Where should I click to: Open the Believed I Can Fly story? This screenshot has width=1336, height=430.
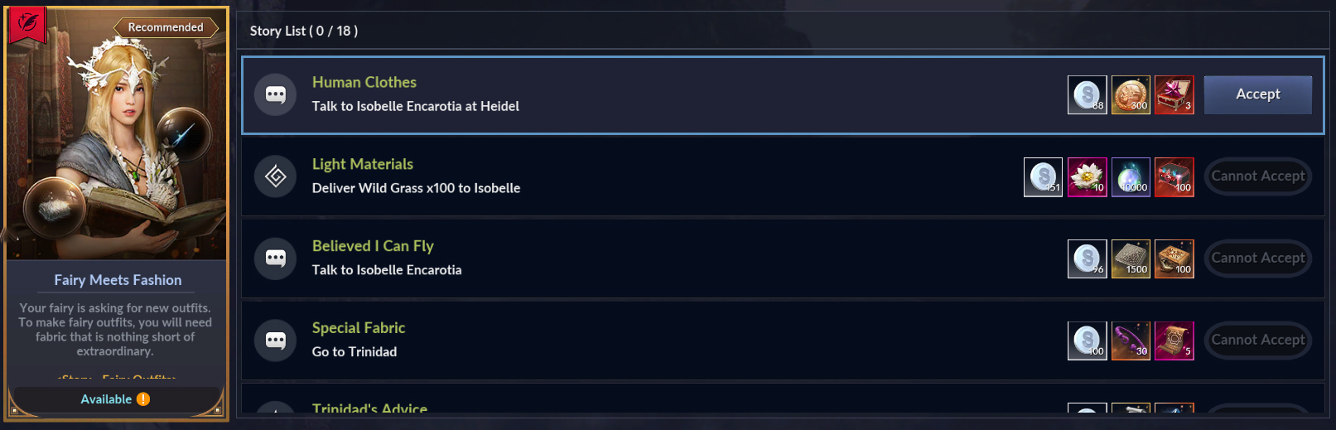coord(782,258)
